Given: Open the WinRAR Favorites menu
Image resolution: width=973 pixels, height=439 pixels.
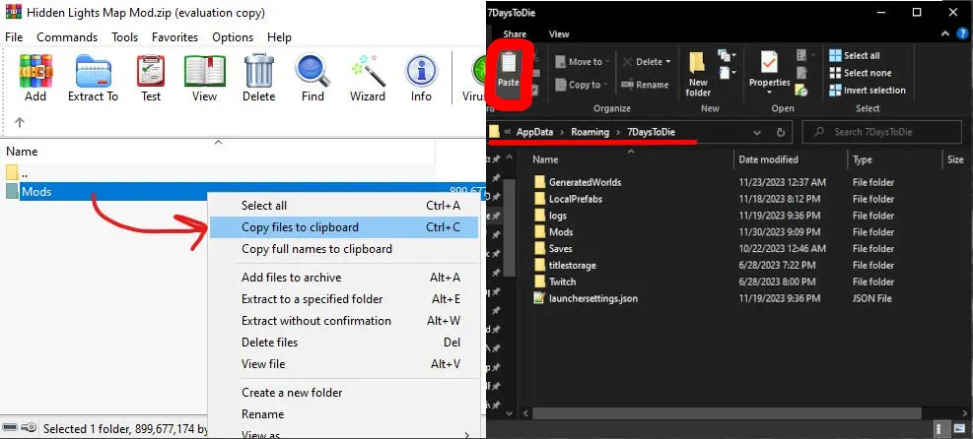Looking at the screenshot, I should 175,37.
